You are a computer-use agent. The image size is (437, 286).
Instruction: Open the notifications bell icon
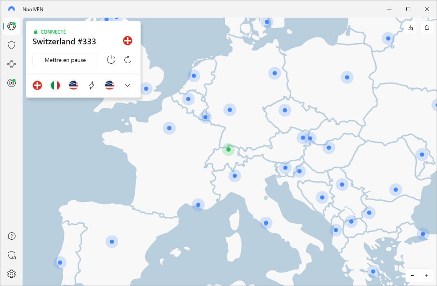coord(427,27)
